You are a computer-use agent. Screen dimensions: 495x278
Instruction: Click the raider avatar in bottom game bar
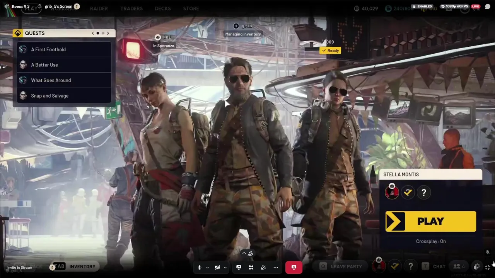[379, 265]
